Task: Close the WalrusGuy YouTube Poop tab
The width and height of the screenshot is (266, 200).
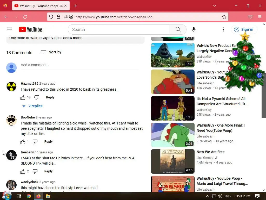Action: point(65,6)
